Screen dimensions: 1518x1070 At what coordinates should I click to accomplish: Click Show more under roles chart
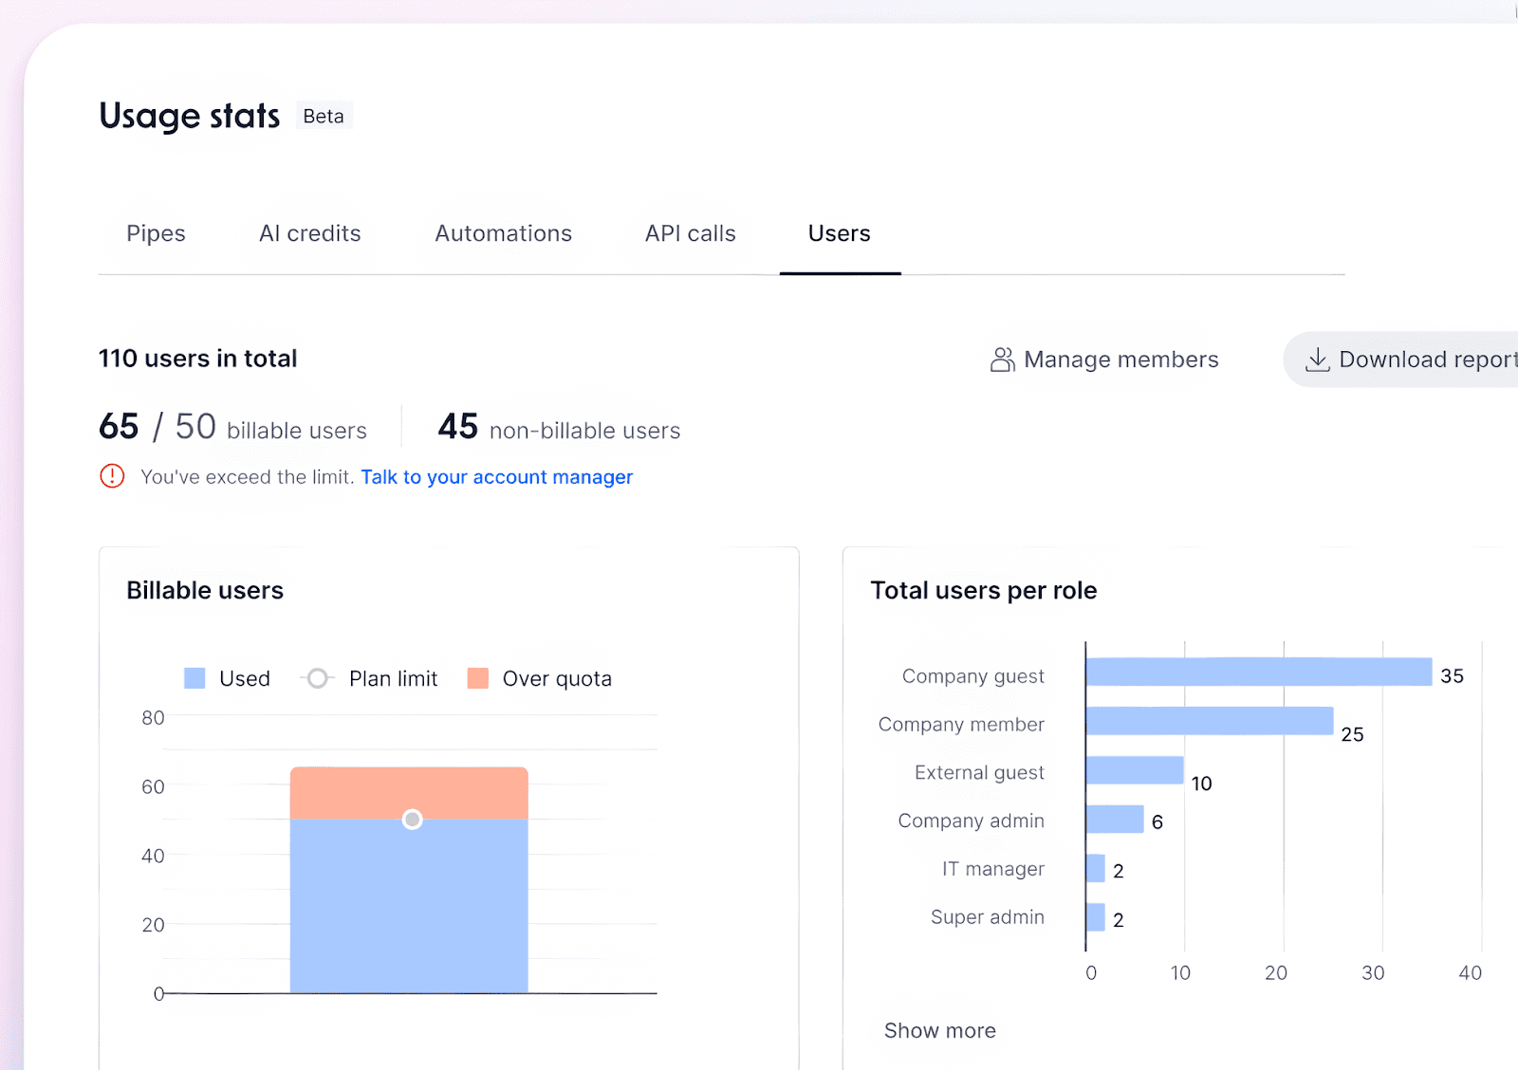tap(940, 1031)
